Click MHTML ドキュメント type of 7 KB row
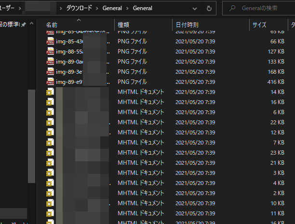This screenshot has height=224, width=295. (141, 143)
